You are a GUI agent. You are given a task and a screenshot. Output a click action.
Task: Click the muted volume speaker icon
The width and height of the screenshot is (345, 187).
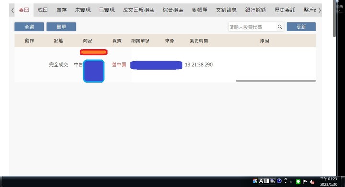pos(312,182)
